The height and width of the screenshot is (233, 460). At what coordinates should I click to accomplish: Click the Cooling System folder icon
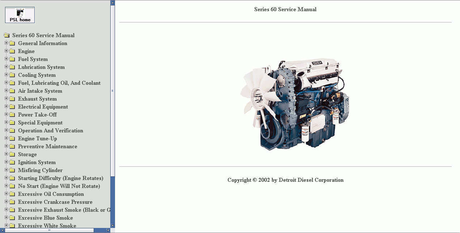point(12,75)
